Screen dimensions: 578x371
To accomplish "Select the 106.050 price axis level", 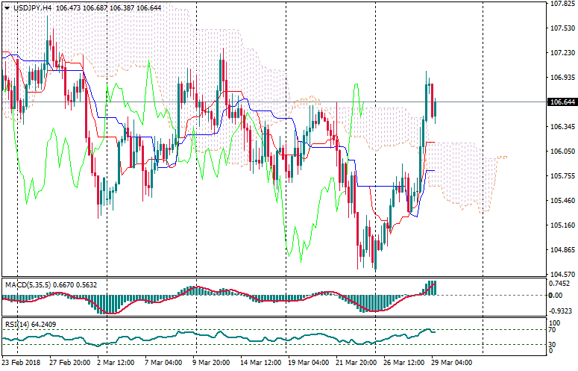I will pyautogui.click(x=560, y=152).
